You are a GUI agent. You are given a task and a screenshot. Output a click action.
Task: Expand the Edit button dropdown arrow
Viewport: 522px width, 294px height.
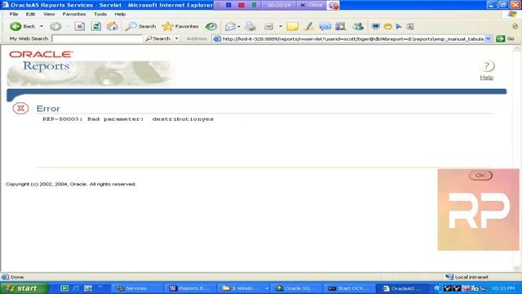(x=281, y=26)
